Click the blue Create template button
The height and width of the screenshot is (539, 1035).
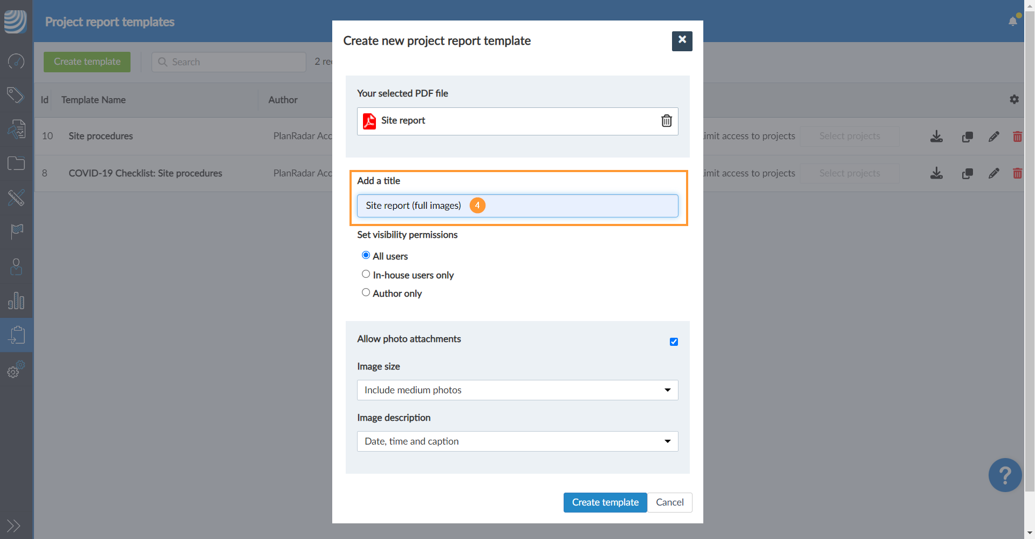point(605,502)
